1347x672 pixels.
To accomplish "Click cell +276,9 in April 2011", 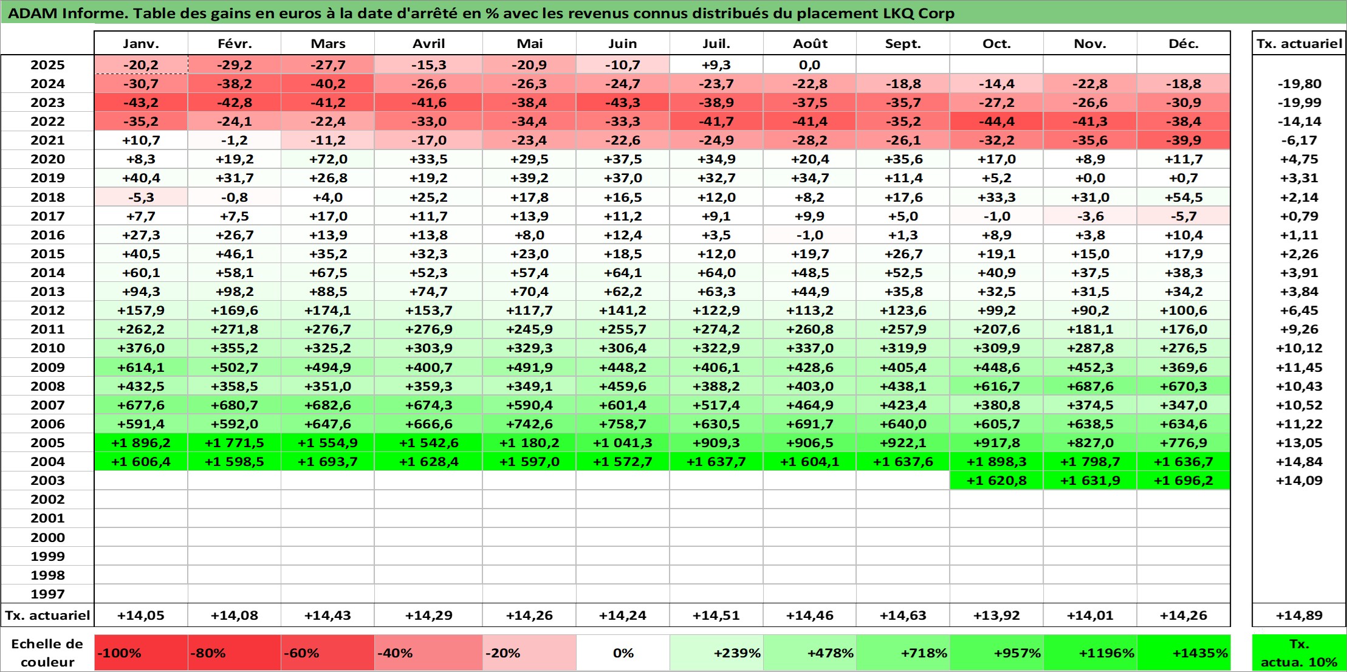I will 428,329.
